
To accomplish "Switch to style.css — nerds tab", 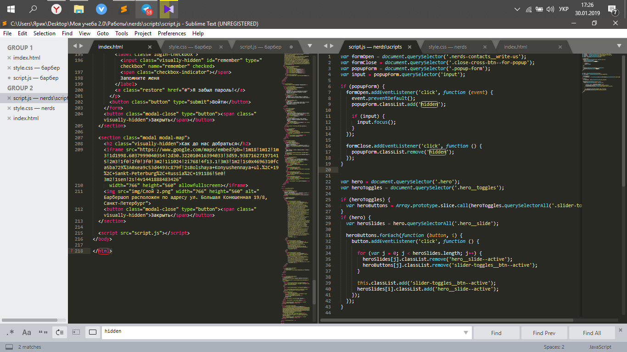I will click(x=448, y=47).
